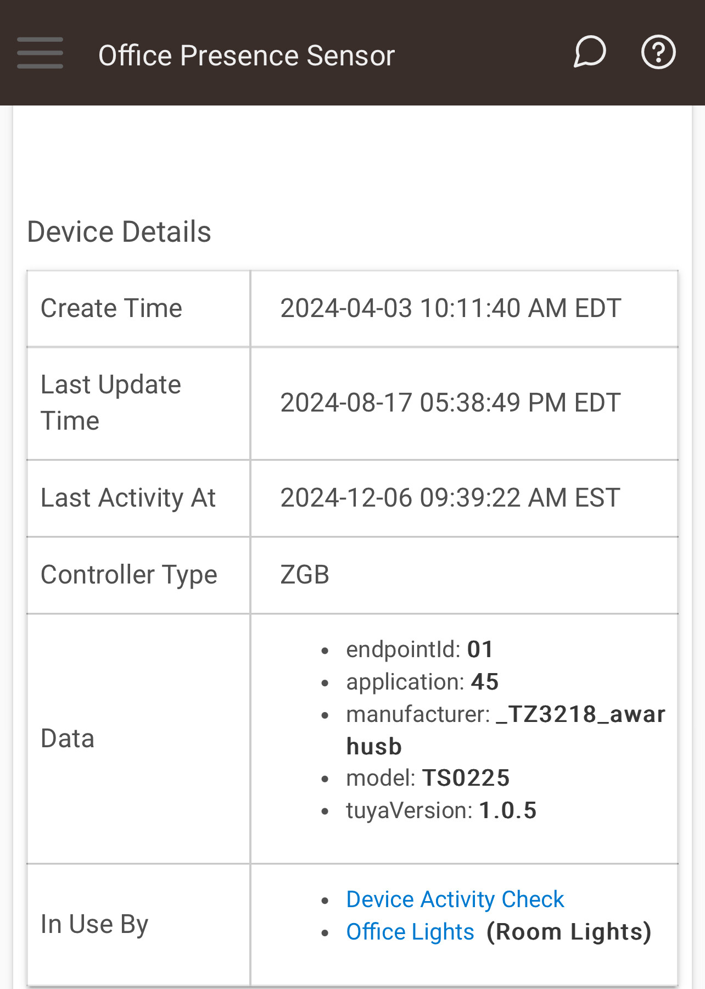Select the Device Details heading

[119, 231]
